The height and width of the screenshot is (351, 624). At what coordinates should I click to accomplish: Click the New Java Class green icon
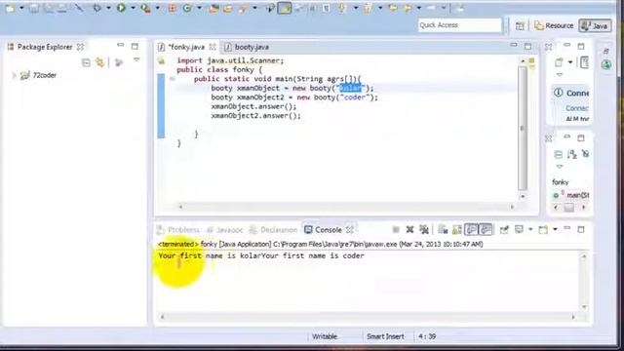[x=186, y=8]
